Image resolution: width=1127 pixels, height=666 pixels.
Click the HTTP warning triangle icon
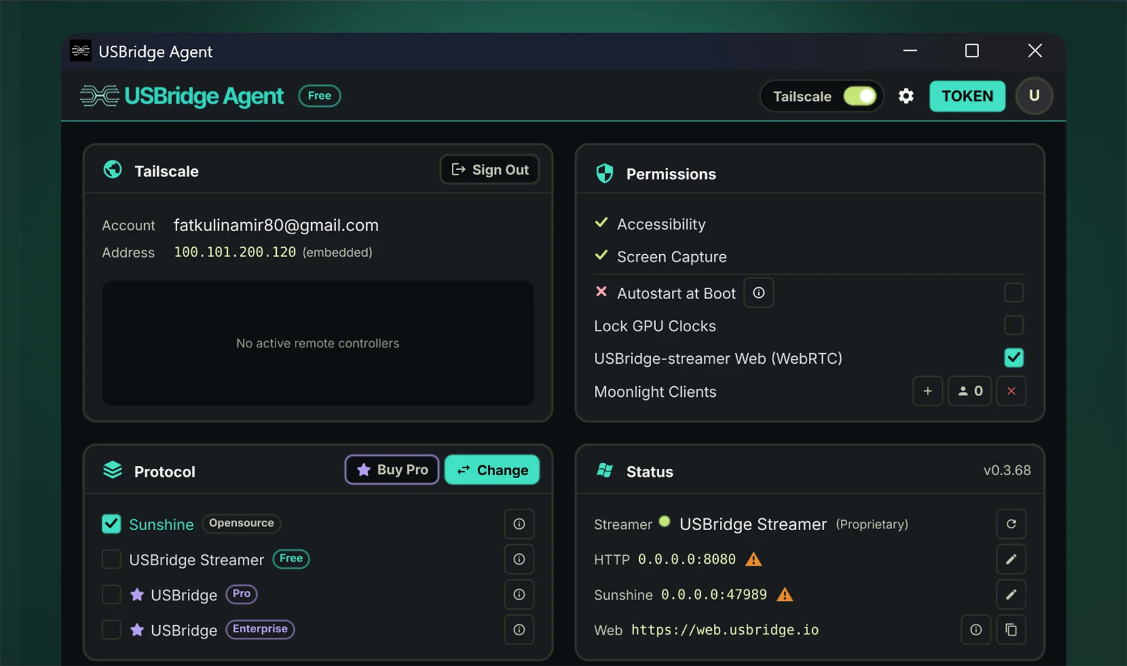[x=754, y=559]
